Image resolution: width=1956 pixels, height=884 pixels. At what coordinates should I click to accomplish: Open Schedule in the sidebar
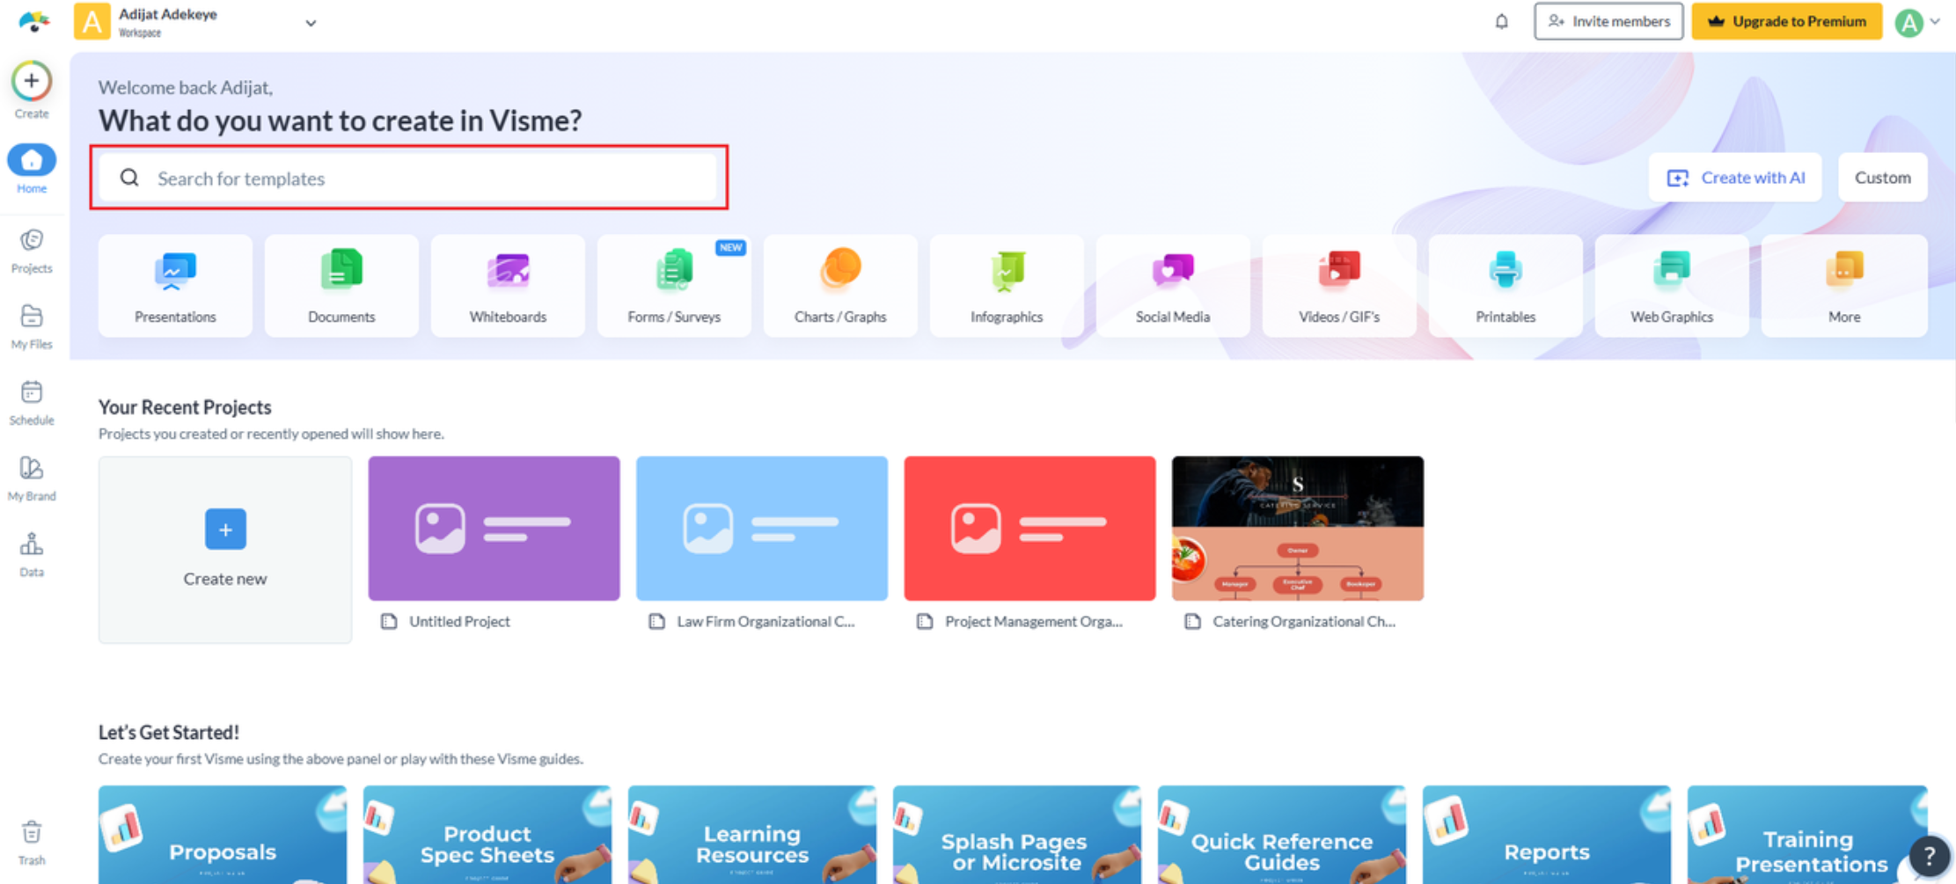tap(32, 403)
